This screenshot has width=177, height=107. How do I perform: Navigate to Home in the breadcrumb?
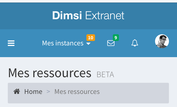click(x=33, y=91)
